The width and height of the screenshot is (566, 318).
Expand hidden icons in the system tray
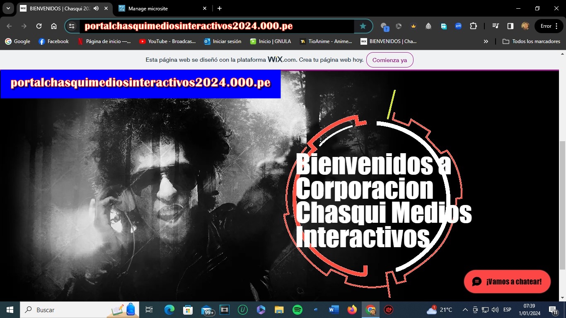[465, 310]
